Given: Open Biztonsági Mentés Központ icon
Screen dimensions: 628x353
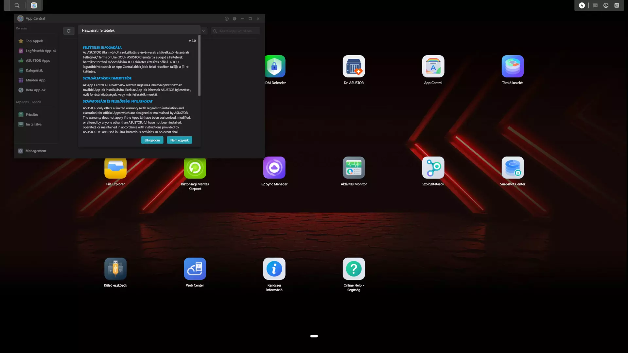Looking at the screenshot, I should (195, 168).
